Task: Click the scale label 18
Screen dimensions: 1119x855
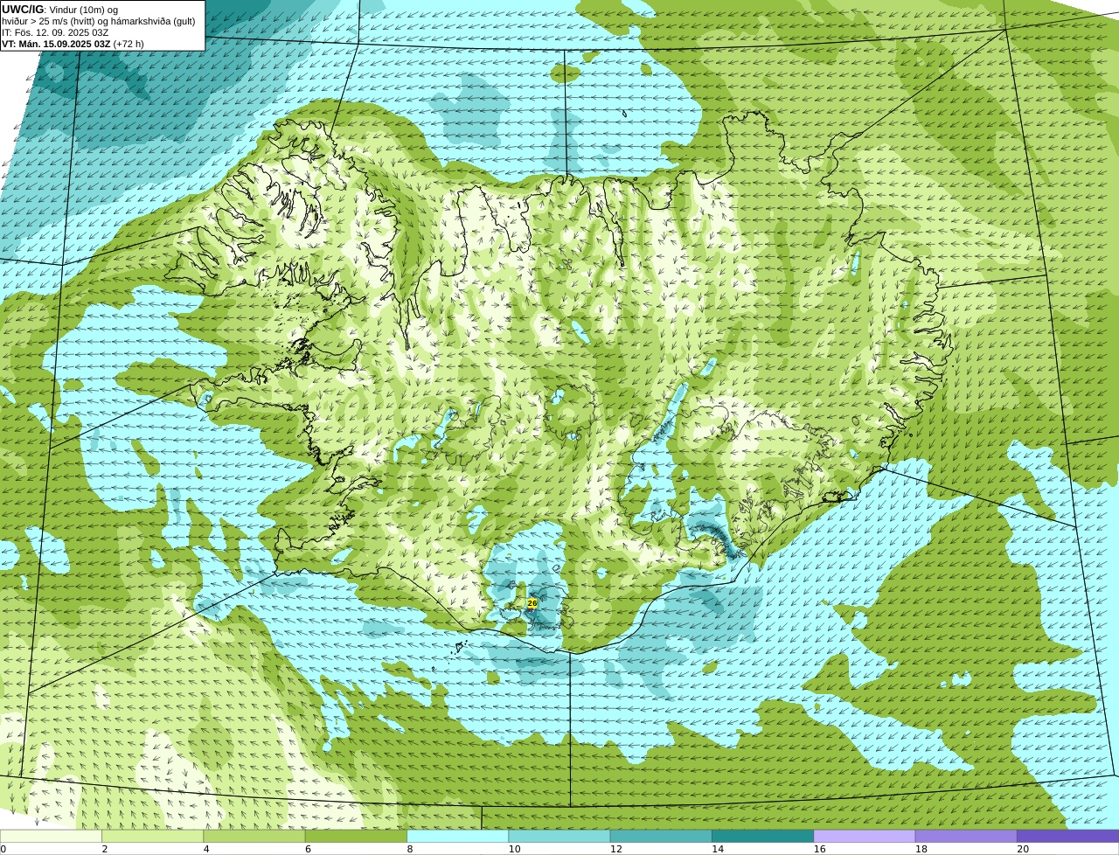Action: 921,849
